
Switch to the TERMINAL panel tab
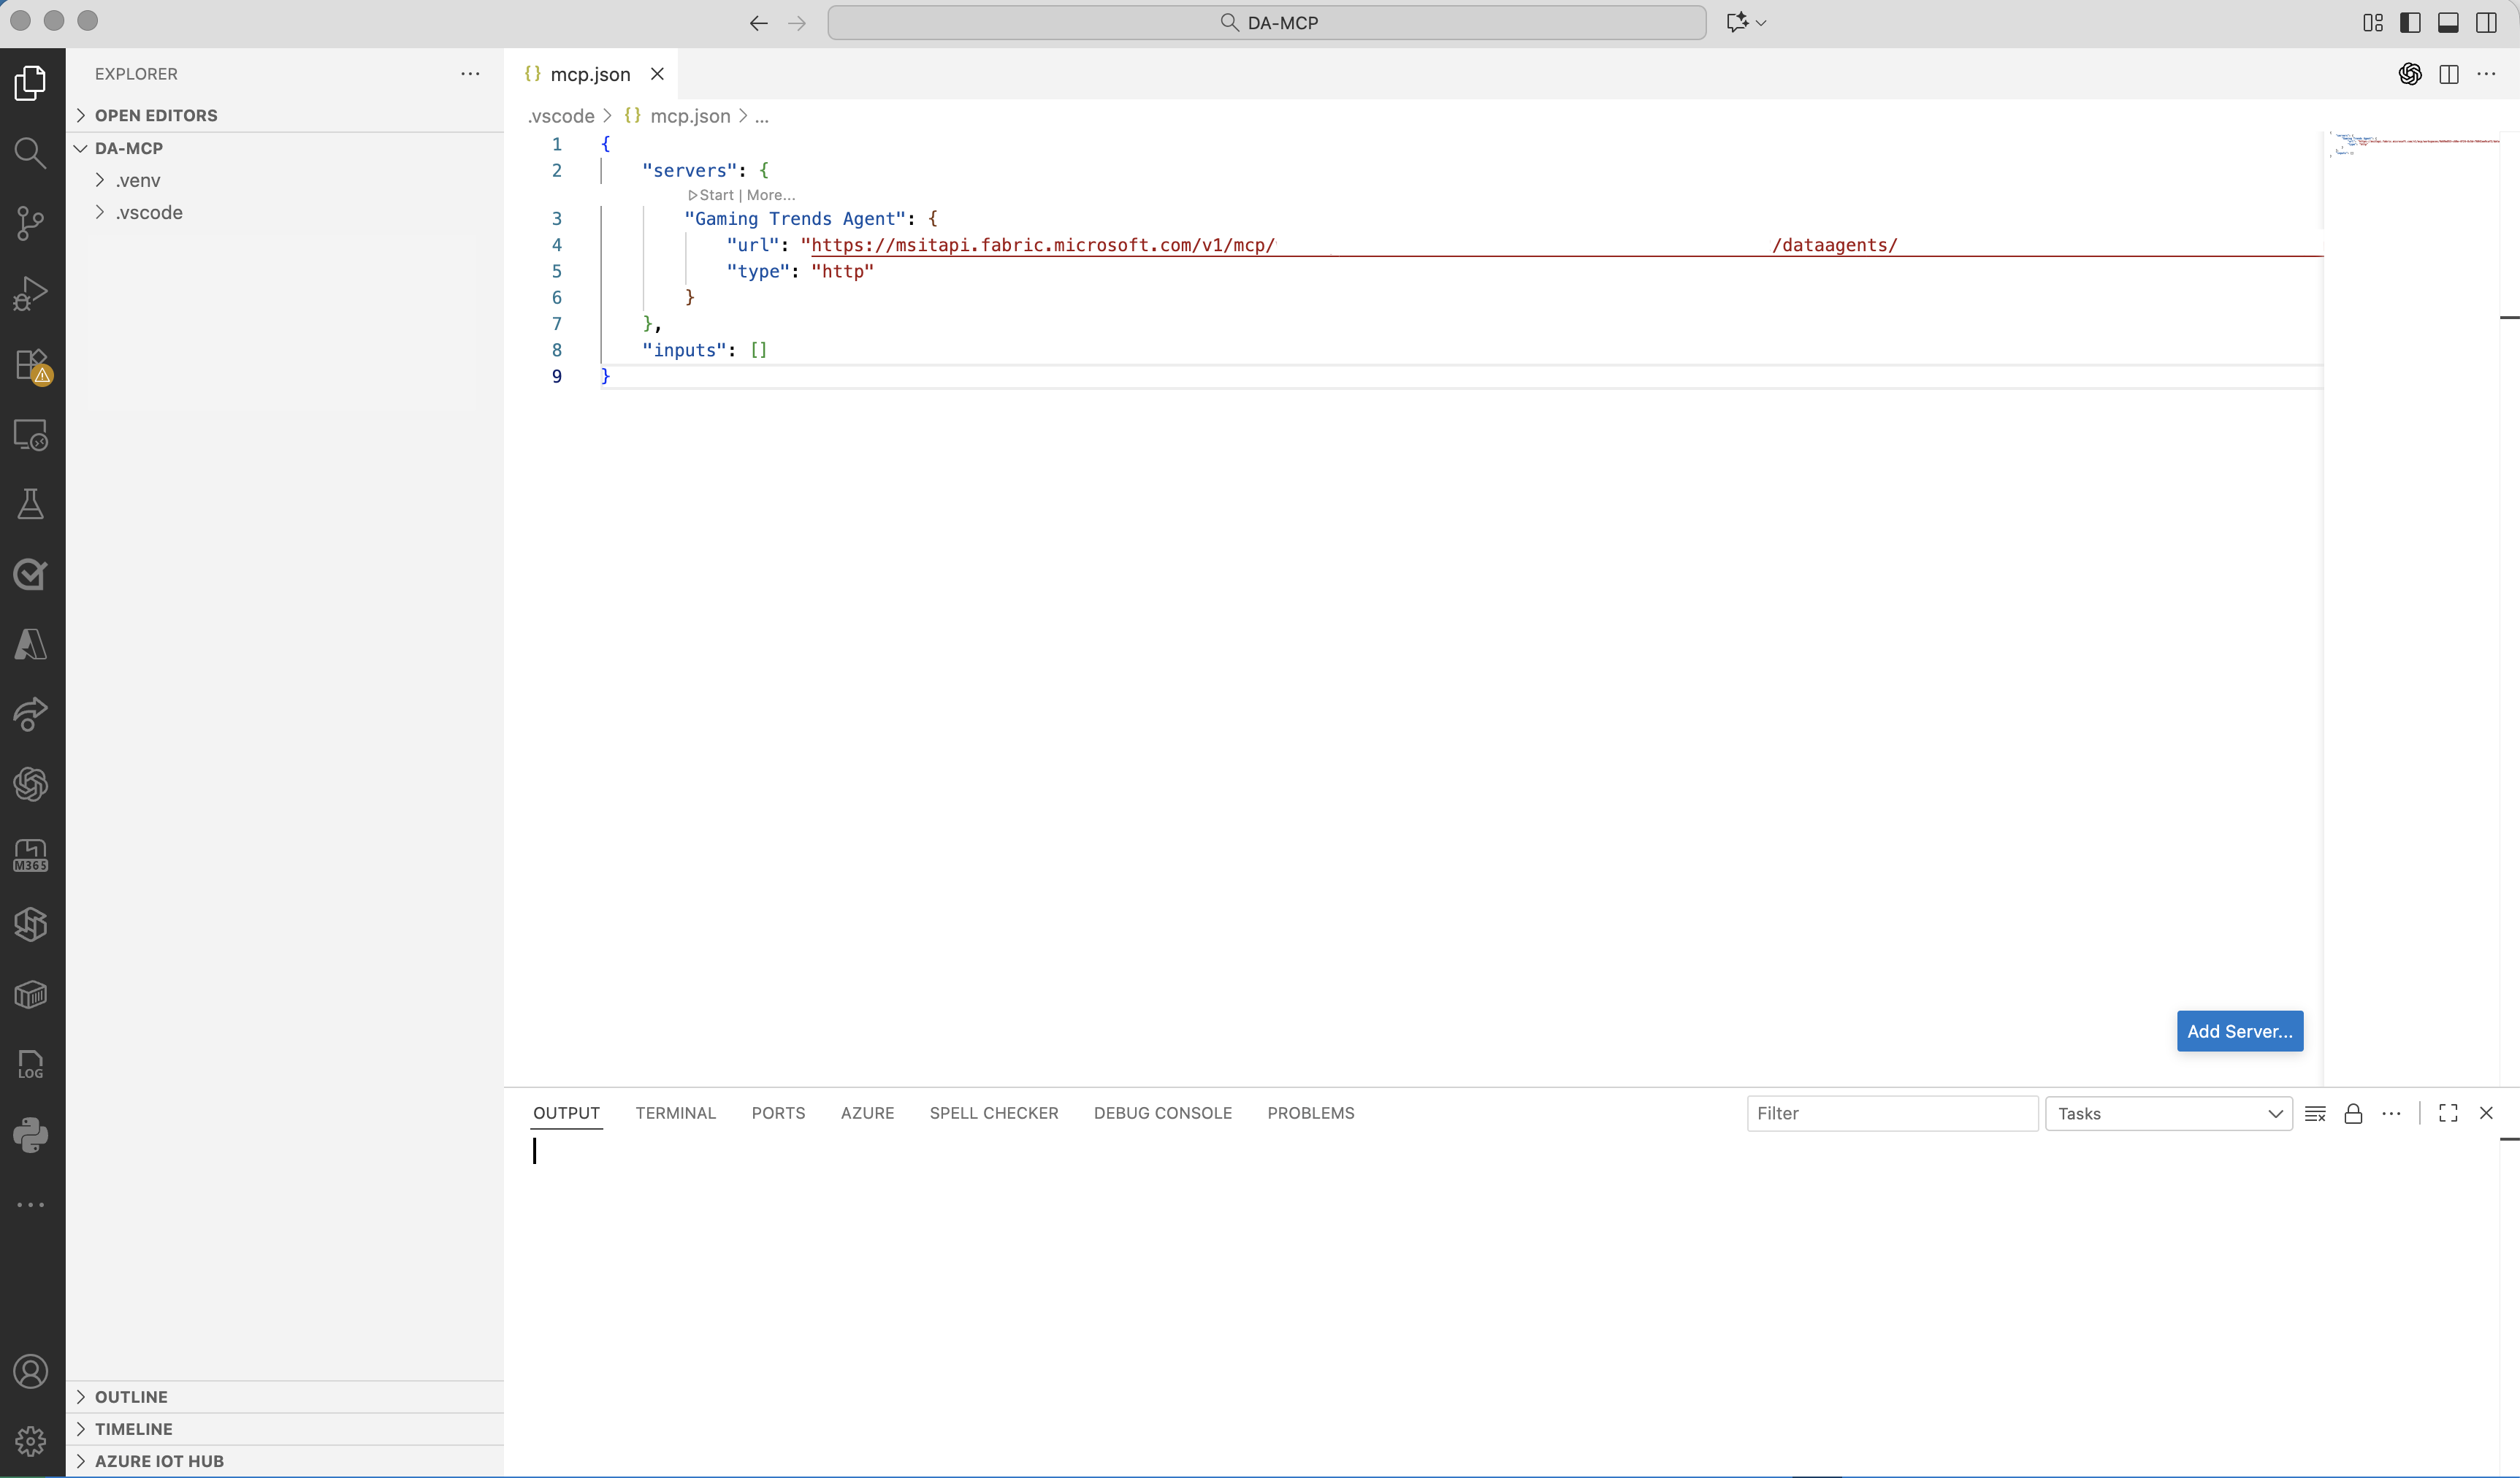pos(675,1113)
